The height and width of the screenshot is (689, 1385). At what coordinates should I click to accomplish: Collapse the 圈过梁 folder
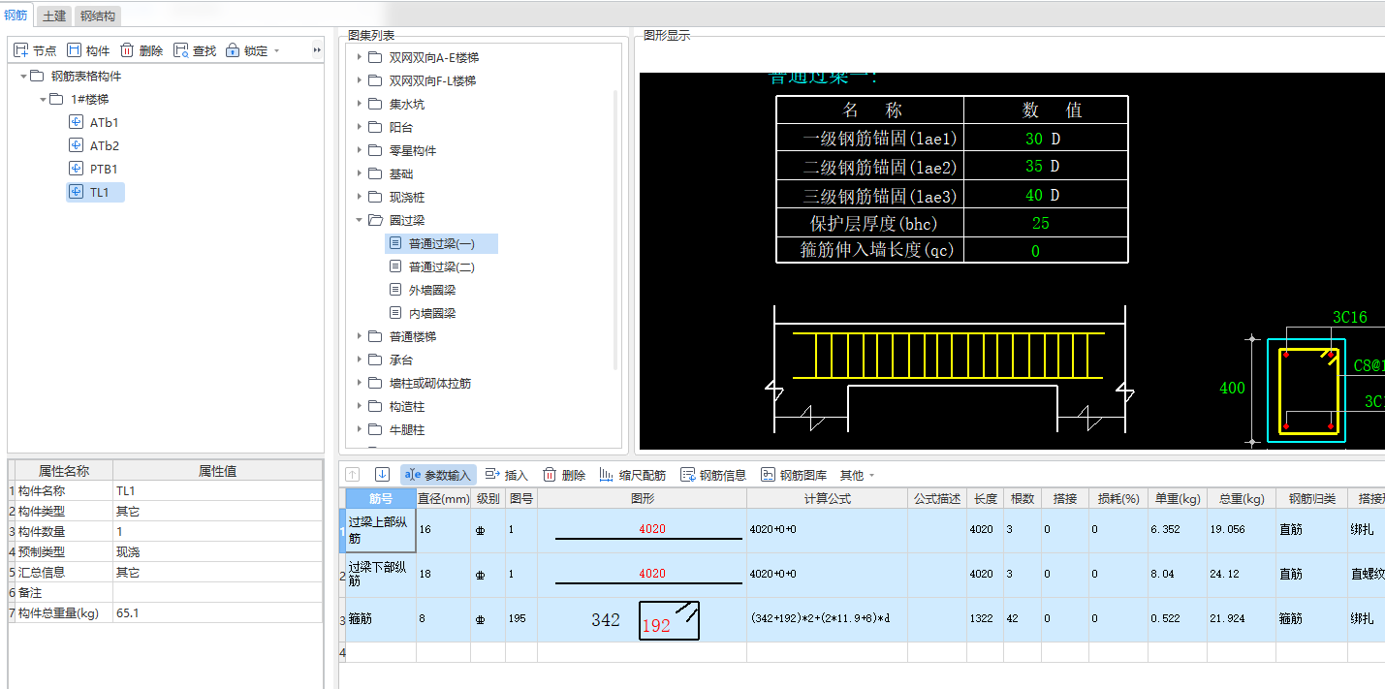click(x=359, y=220)
